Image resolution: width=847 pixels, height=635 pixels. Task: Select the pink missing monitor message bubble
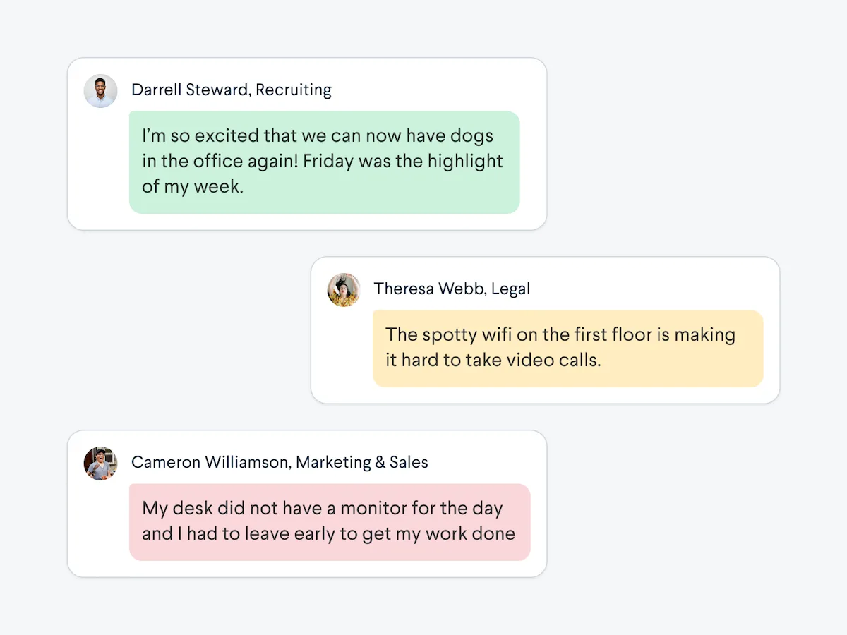[330, 522]
